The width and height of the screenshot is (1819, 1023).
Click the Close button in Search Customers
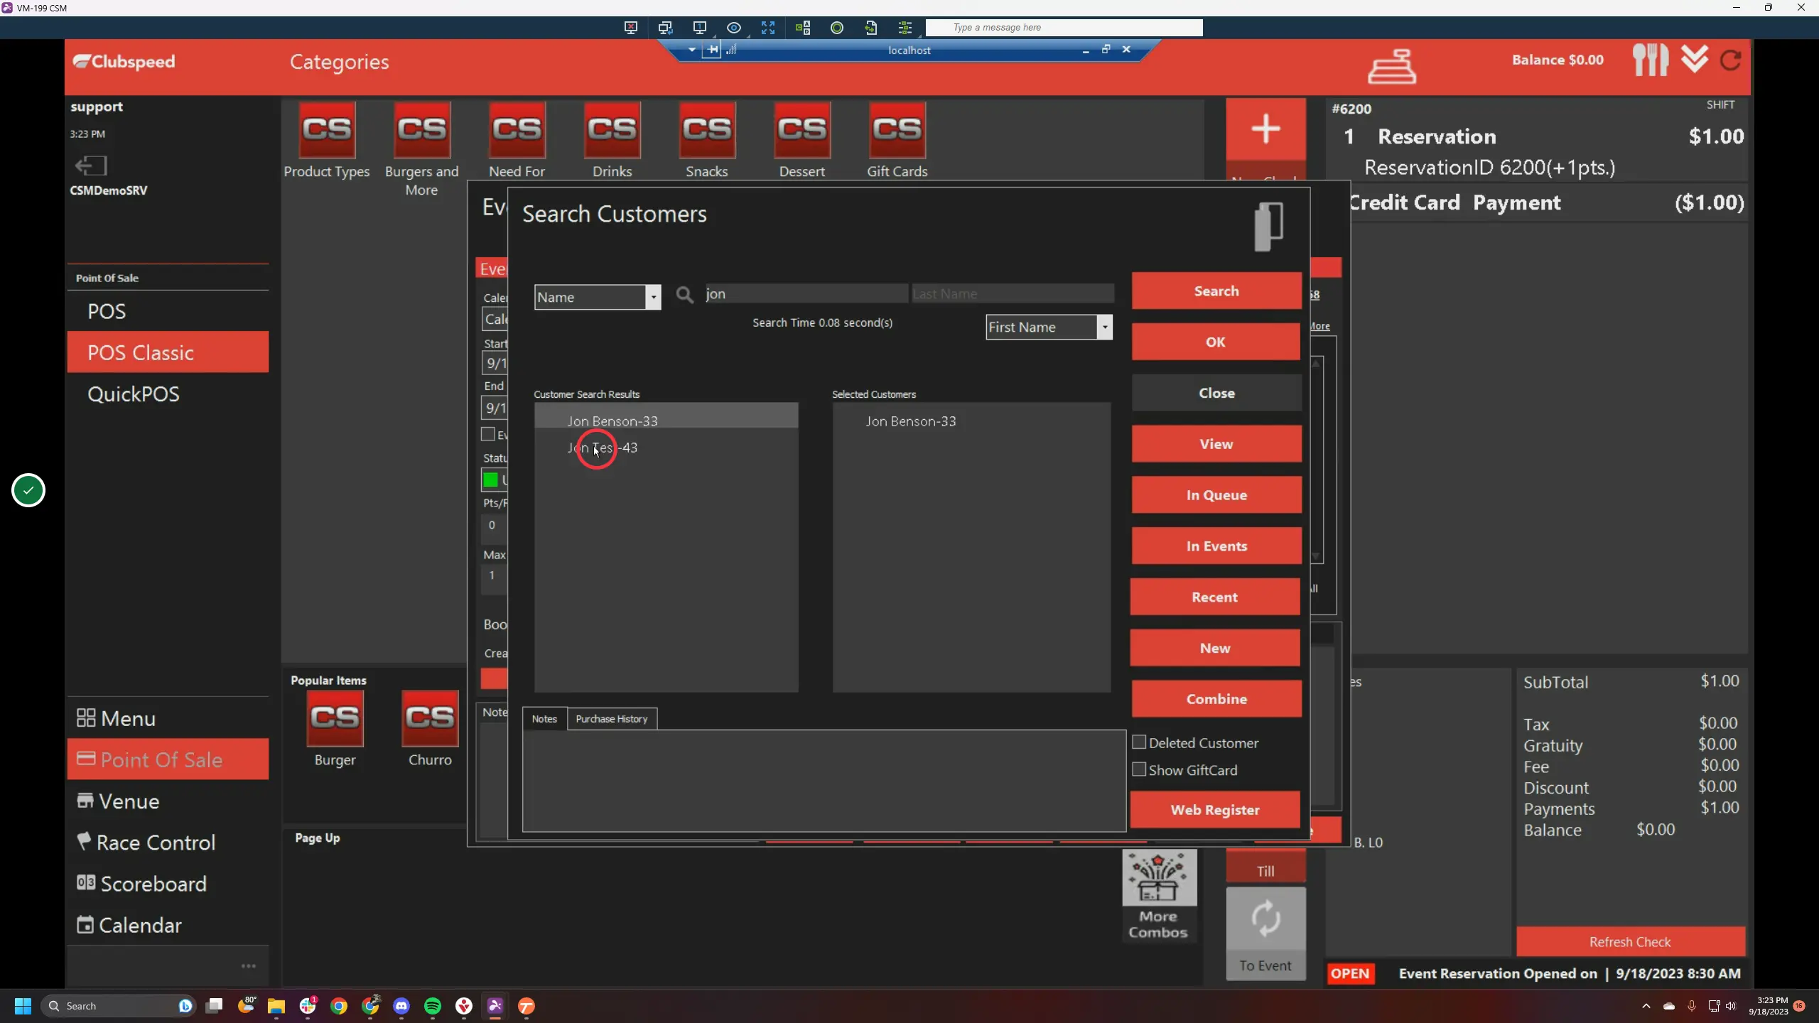[x=1216, y=393]
